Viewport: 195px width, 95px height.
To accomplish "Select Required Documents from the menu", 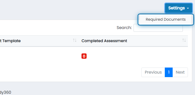I will pyautogui.click(x=166, y=19).
